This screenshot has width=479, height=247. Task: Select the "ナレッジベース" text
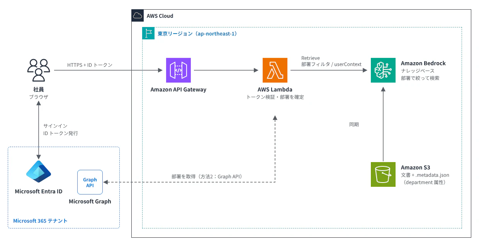coord(418,71)
